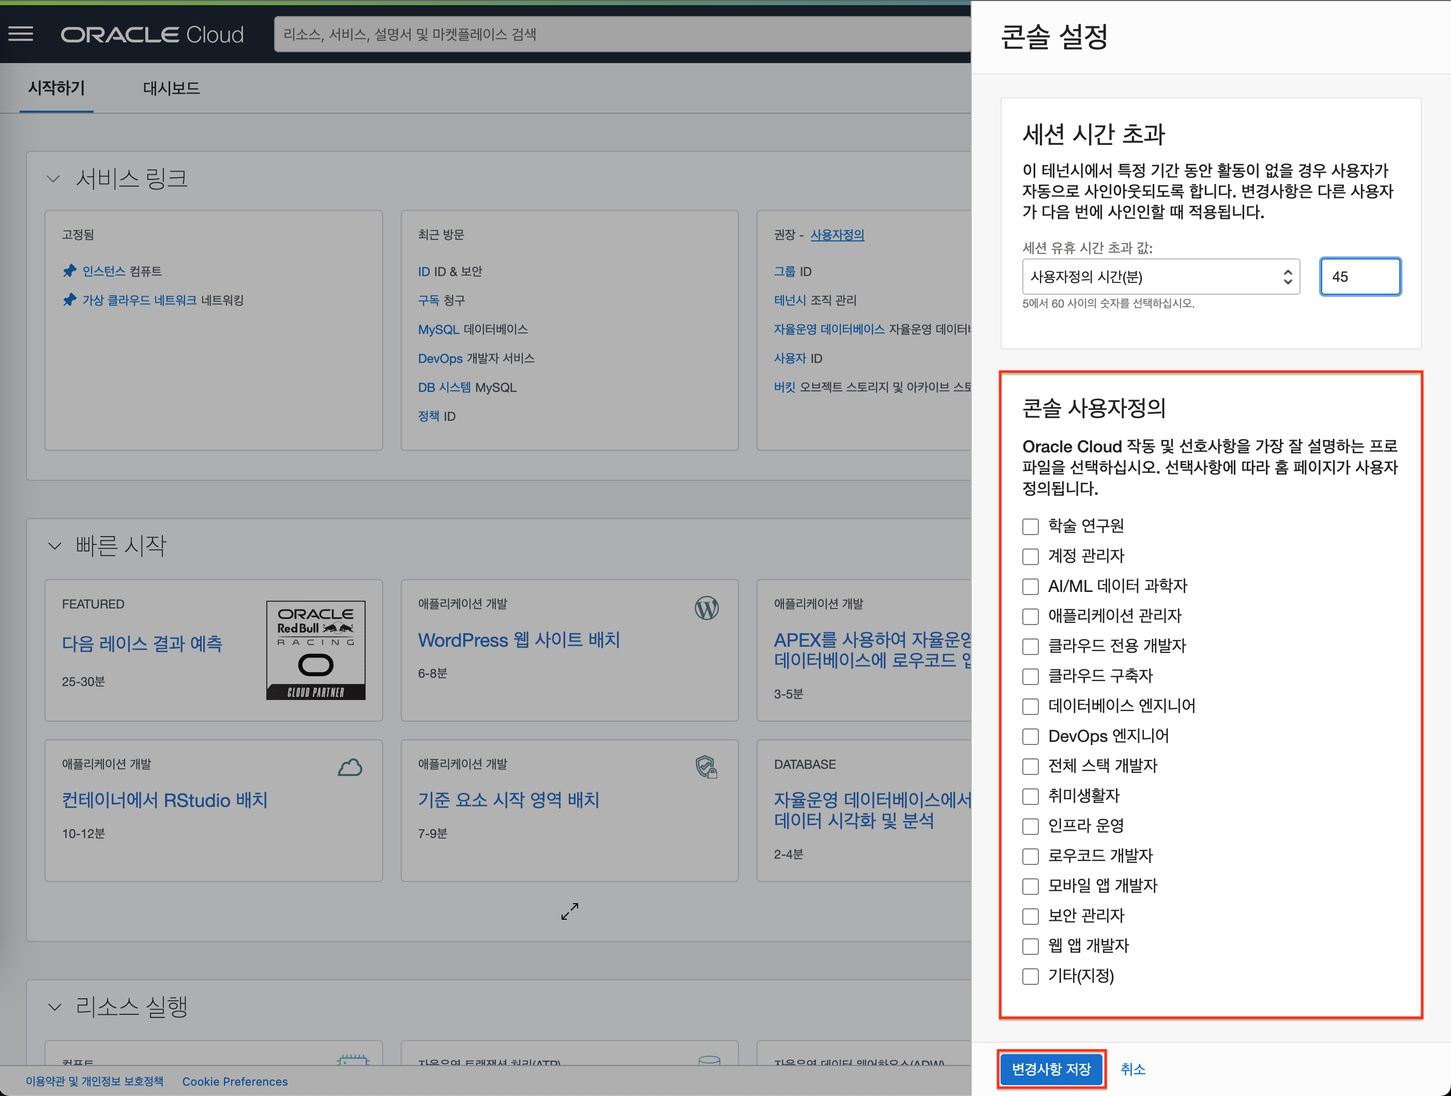Click shield icon on 기준 요소 시작 영역 card
The height and width of the screenshot is (1096, 1451).
[x=706, y=767]
